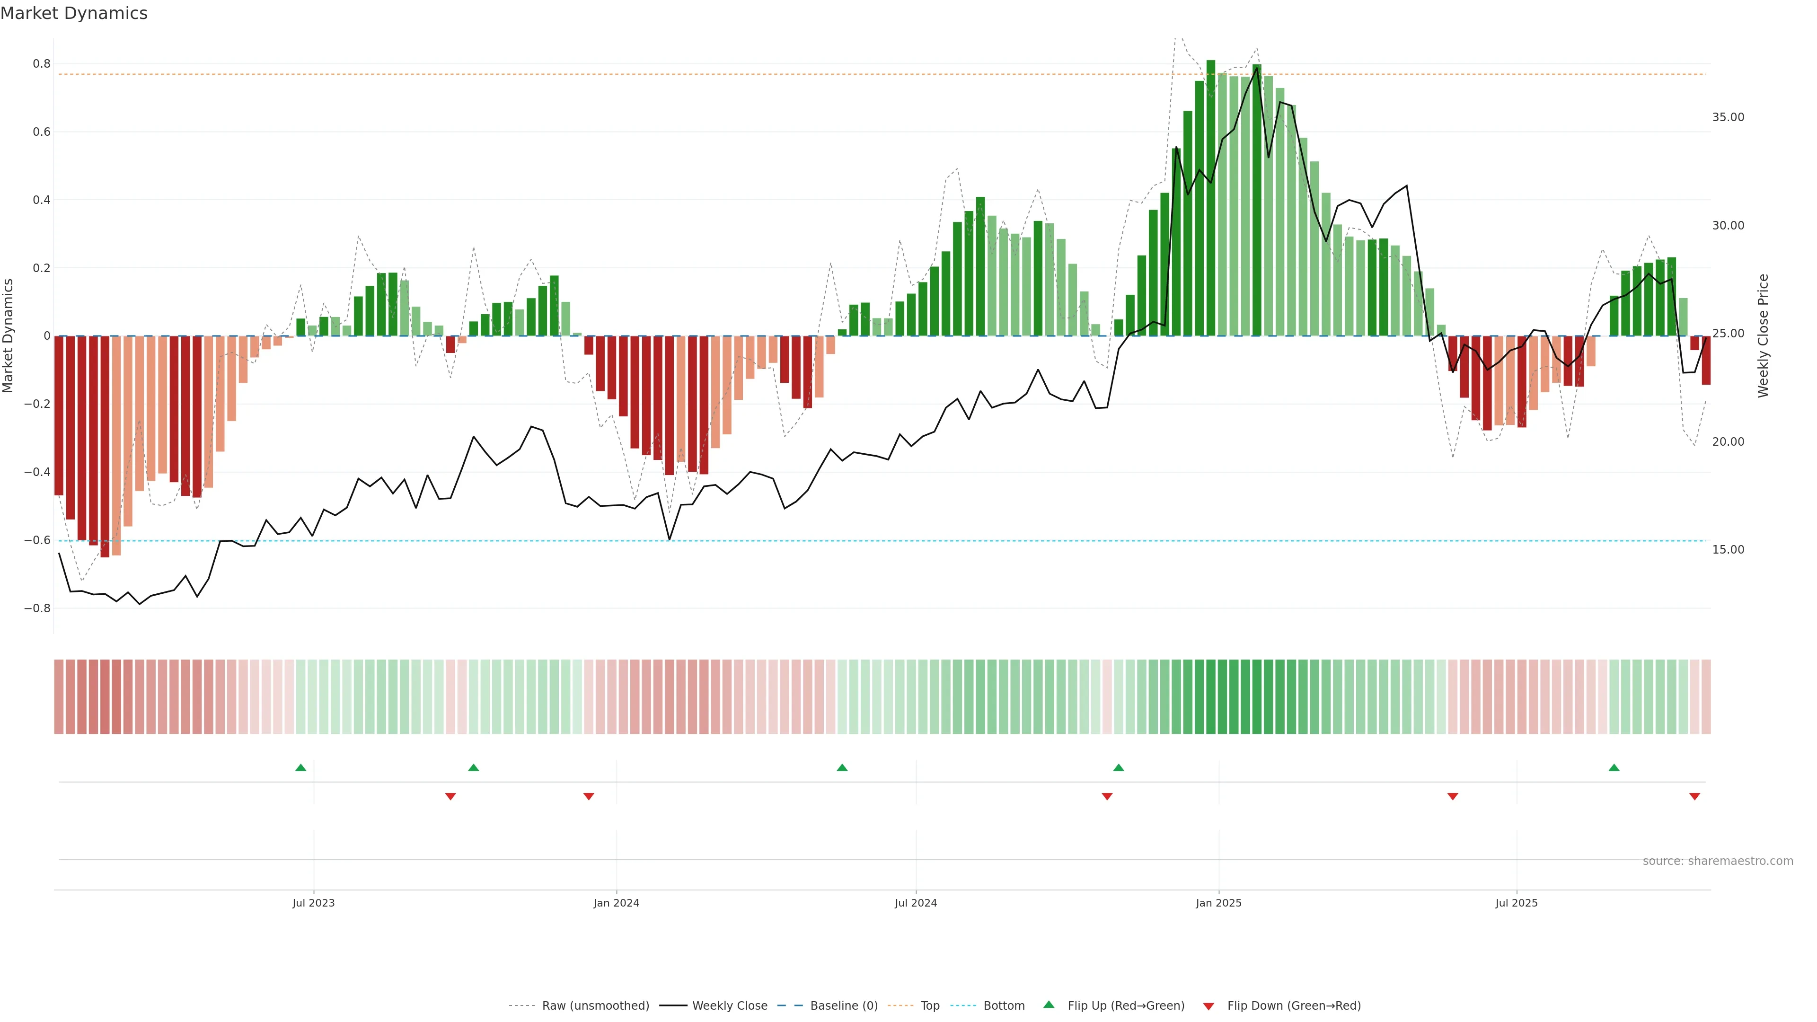Image resolution: width=1817 pixels, height=1022 pixels.
Task: Click the green flip-up marker before Jan 2025
Action: click(x=1118, y=767)
